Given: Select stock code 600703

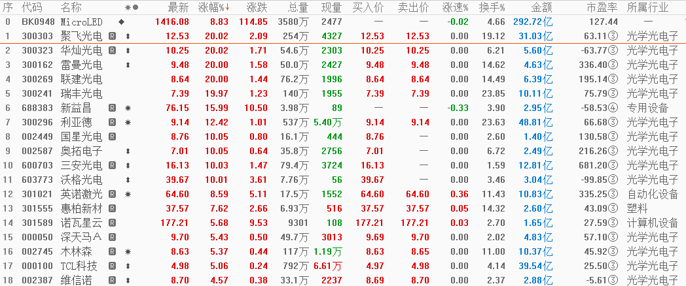Looking at the screenshot, I should [37, 165].
